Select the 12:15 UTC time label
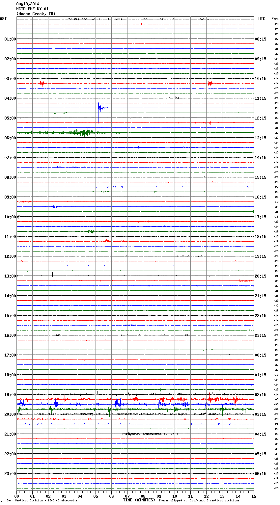The height and width of the screenshot is (505, 280). tap(261, 118)
